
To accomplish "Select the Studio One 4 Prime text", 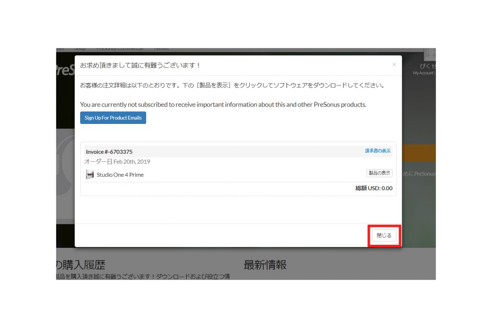I will pyautogui.click(x=120, y=175).
